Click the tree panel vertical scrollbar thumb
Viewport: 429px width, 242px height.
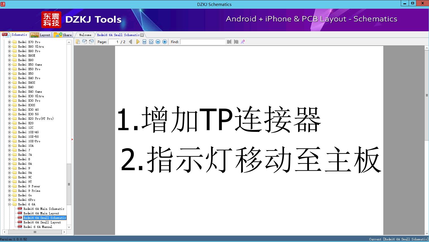tap(69, 184)
